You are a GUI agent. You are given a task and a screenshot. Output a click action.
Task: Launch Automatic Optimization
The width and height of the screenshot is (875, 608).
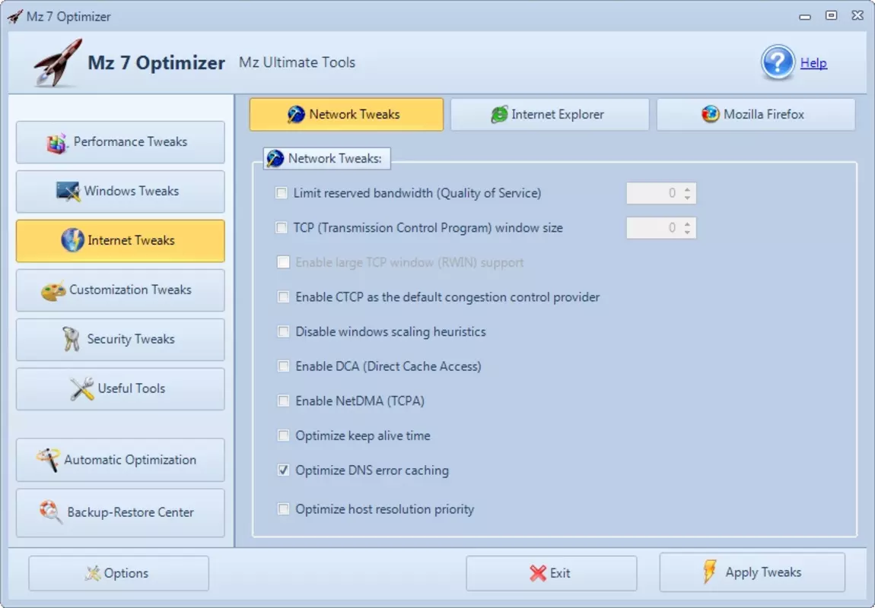tap(120, 460)
